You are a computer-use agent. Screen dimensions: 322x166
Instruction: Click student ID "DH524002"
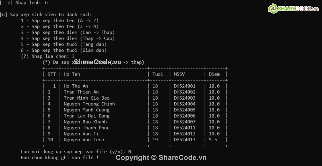[185, 92]
